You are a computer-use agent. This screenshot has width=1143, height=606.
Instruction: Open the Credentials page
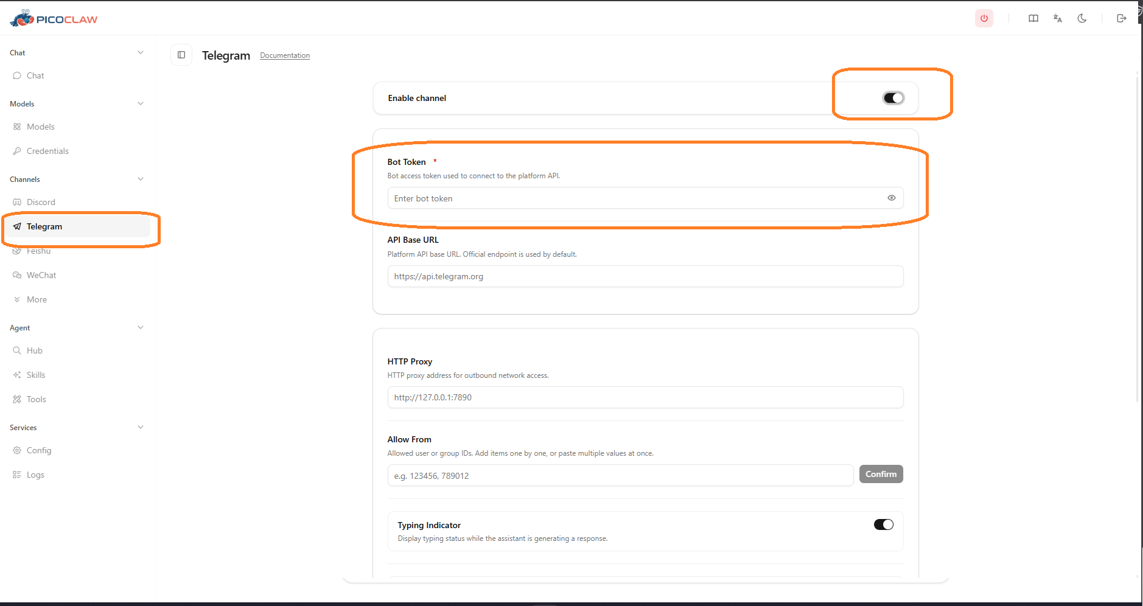point(77,151)
